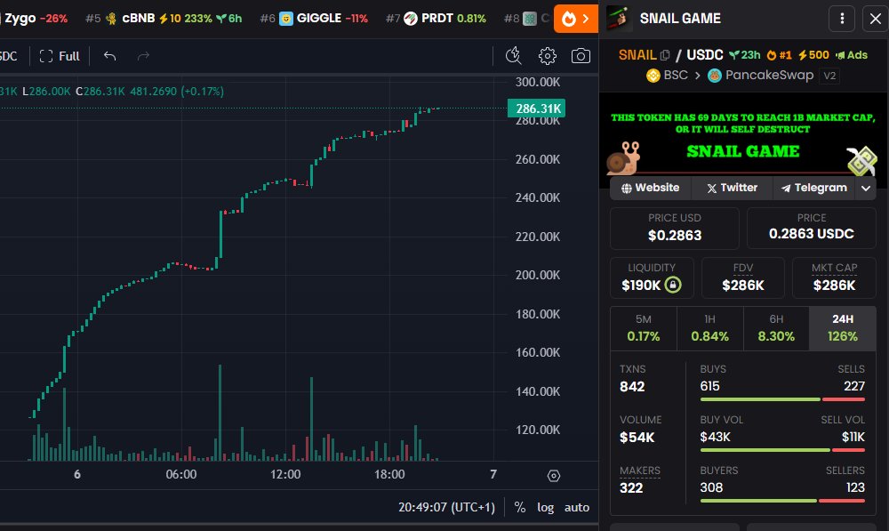
Task: Open the Telegram link
Action: pos(814,188)
